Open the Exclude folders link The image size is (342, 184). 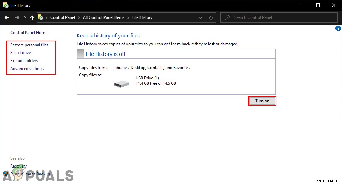[24, 61]
